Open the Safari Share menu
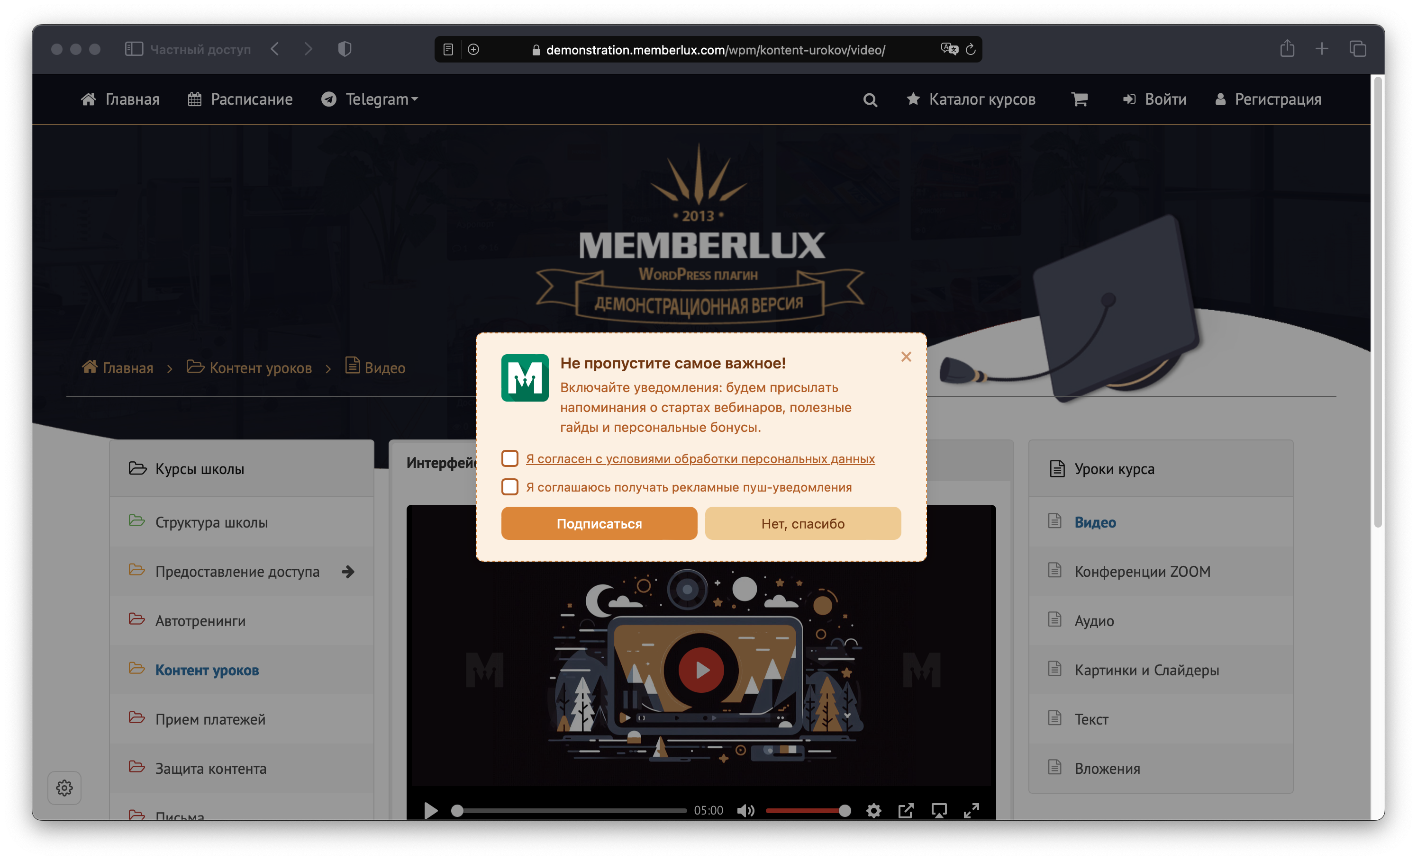 coord(1287,49)
